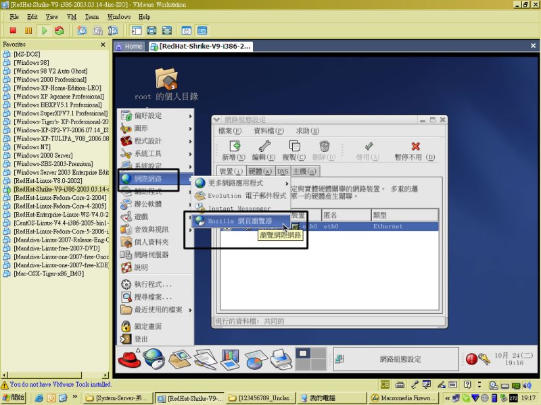
Task: Launch the email envelope icon on the GNOME panel
Action: coord(179,359)
